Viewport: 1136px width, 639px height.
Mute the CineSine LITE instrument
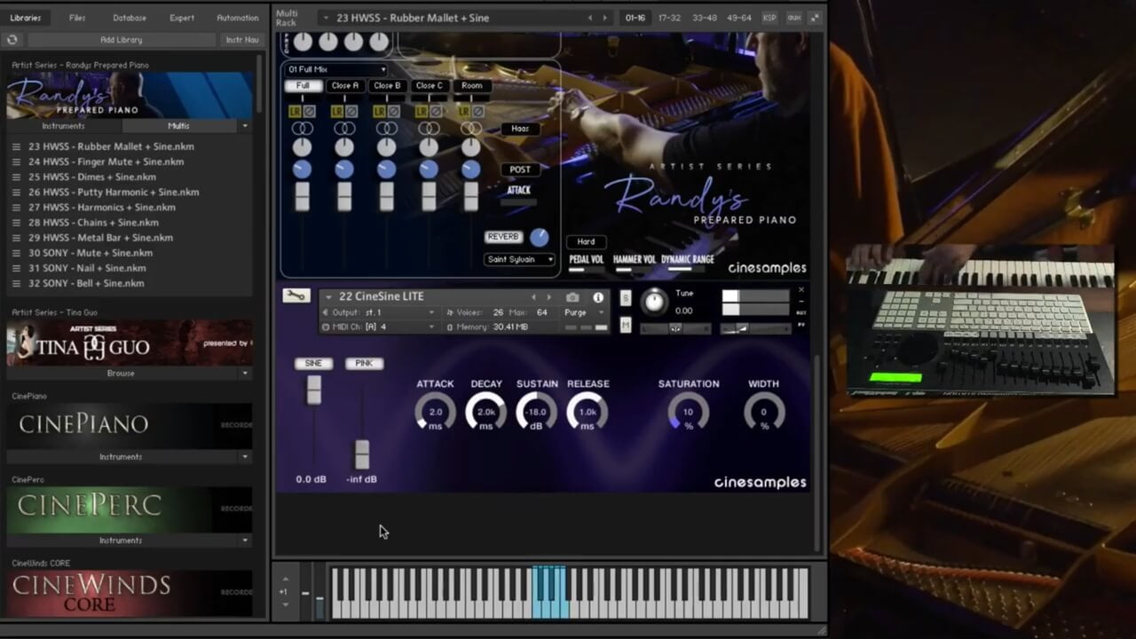pos(626,326)
